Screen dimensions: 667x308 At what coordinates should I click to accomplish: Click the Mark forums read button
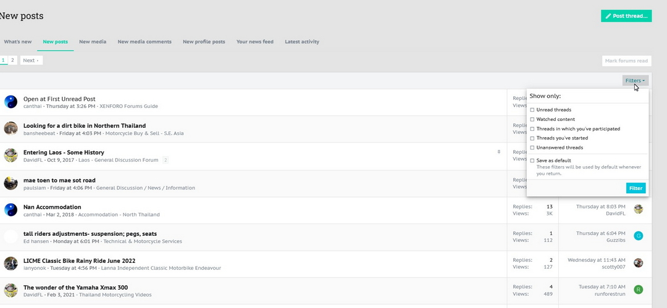tap(626, 60)
